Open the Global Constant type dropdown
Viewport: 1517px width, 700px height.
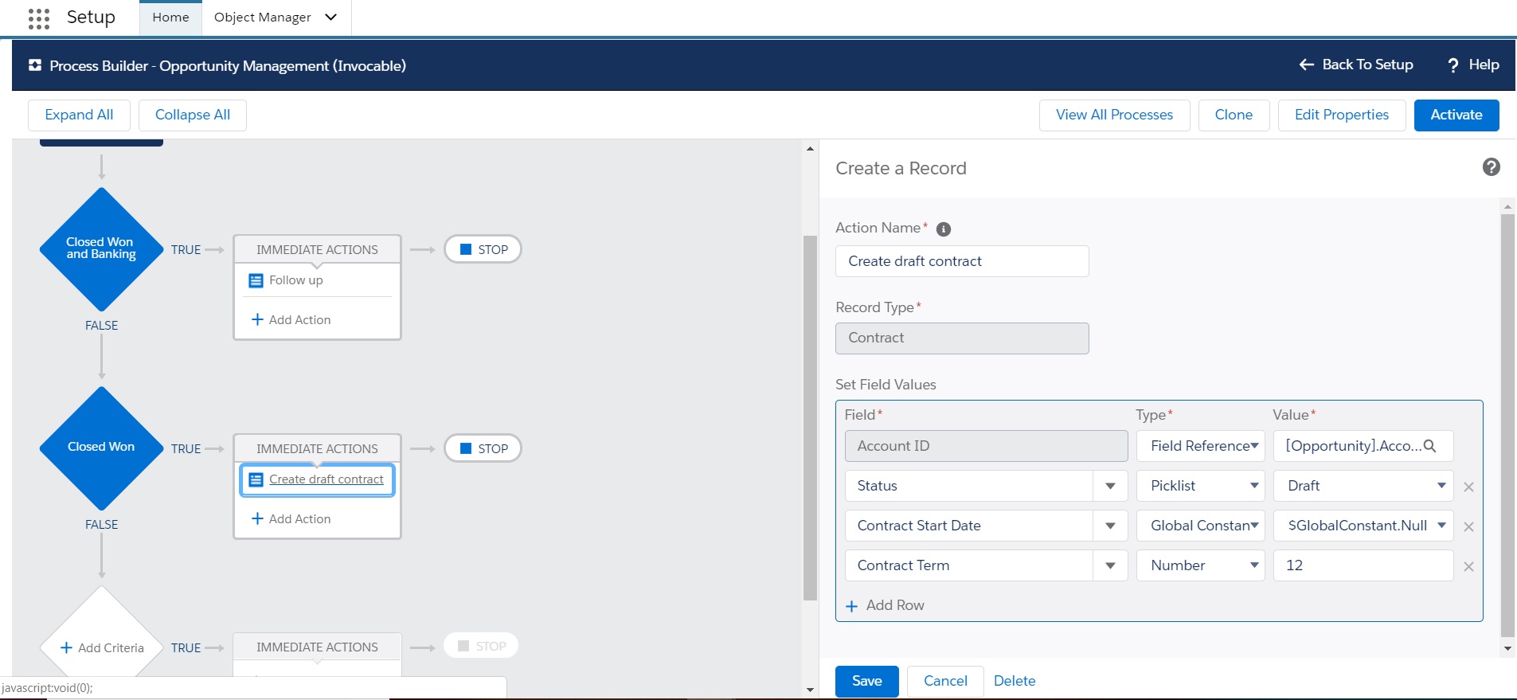click(1200, 526)
